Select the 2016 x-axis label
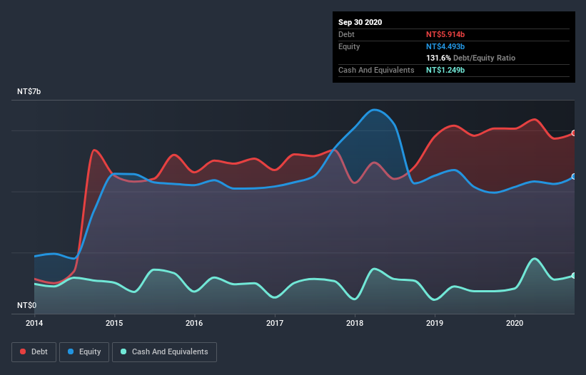The image size is (586, 375). pyautogui.click(x=194, y=323)
